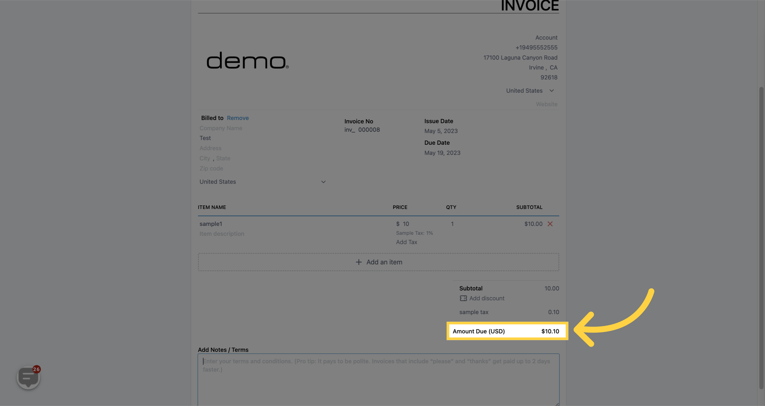This screenshot has height=406, width=765.
Task: Click the Company Name field
Action: point(221,128)
